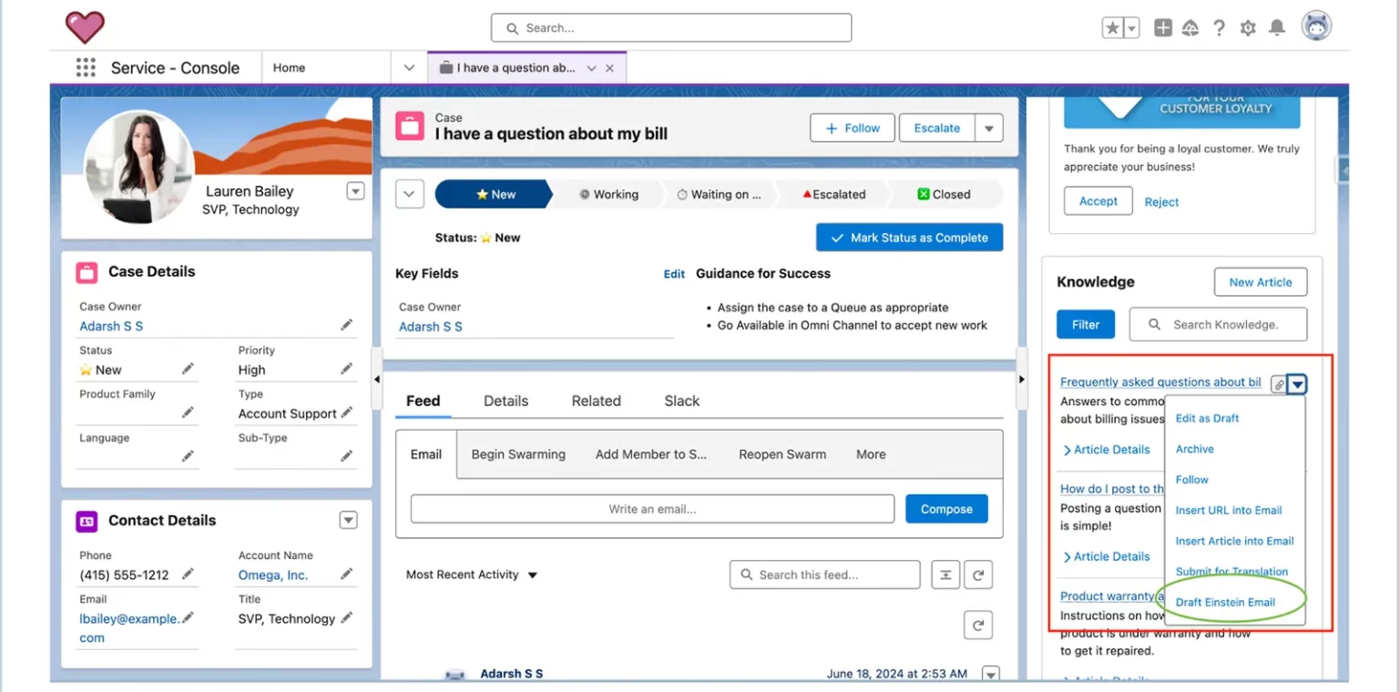Open the Home navigation tab
Image resolution: width=1399 pixels, height=692 pixels.
(x=290, y=67)
